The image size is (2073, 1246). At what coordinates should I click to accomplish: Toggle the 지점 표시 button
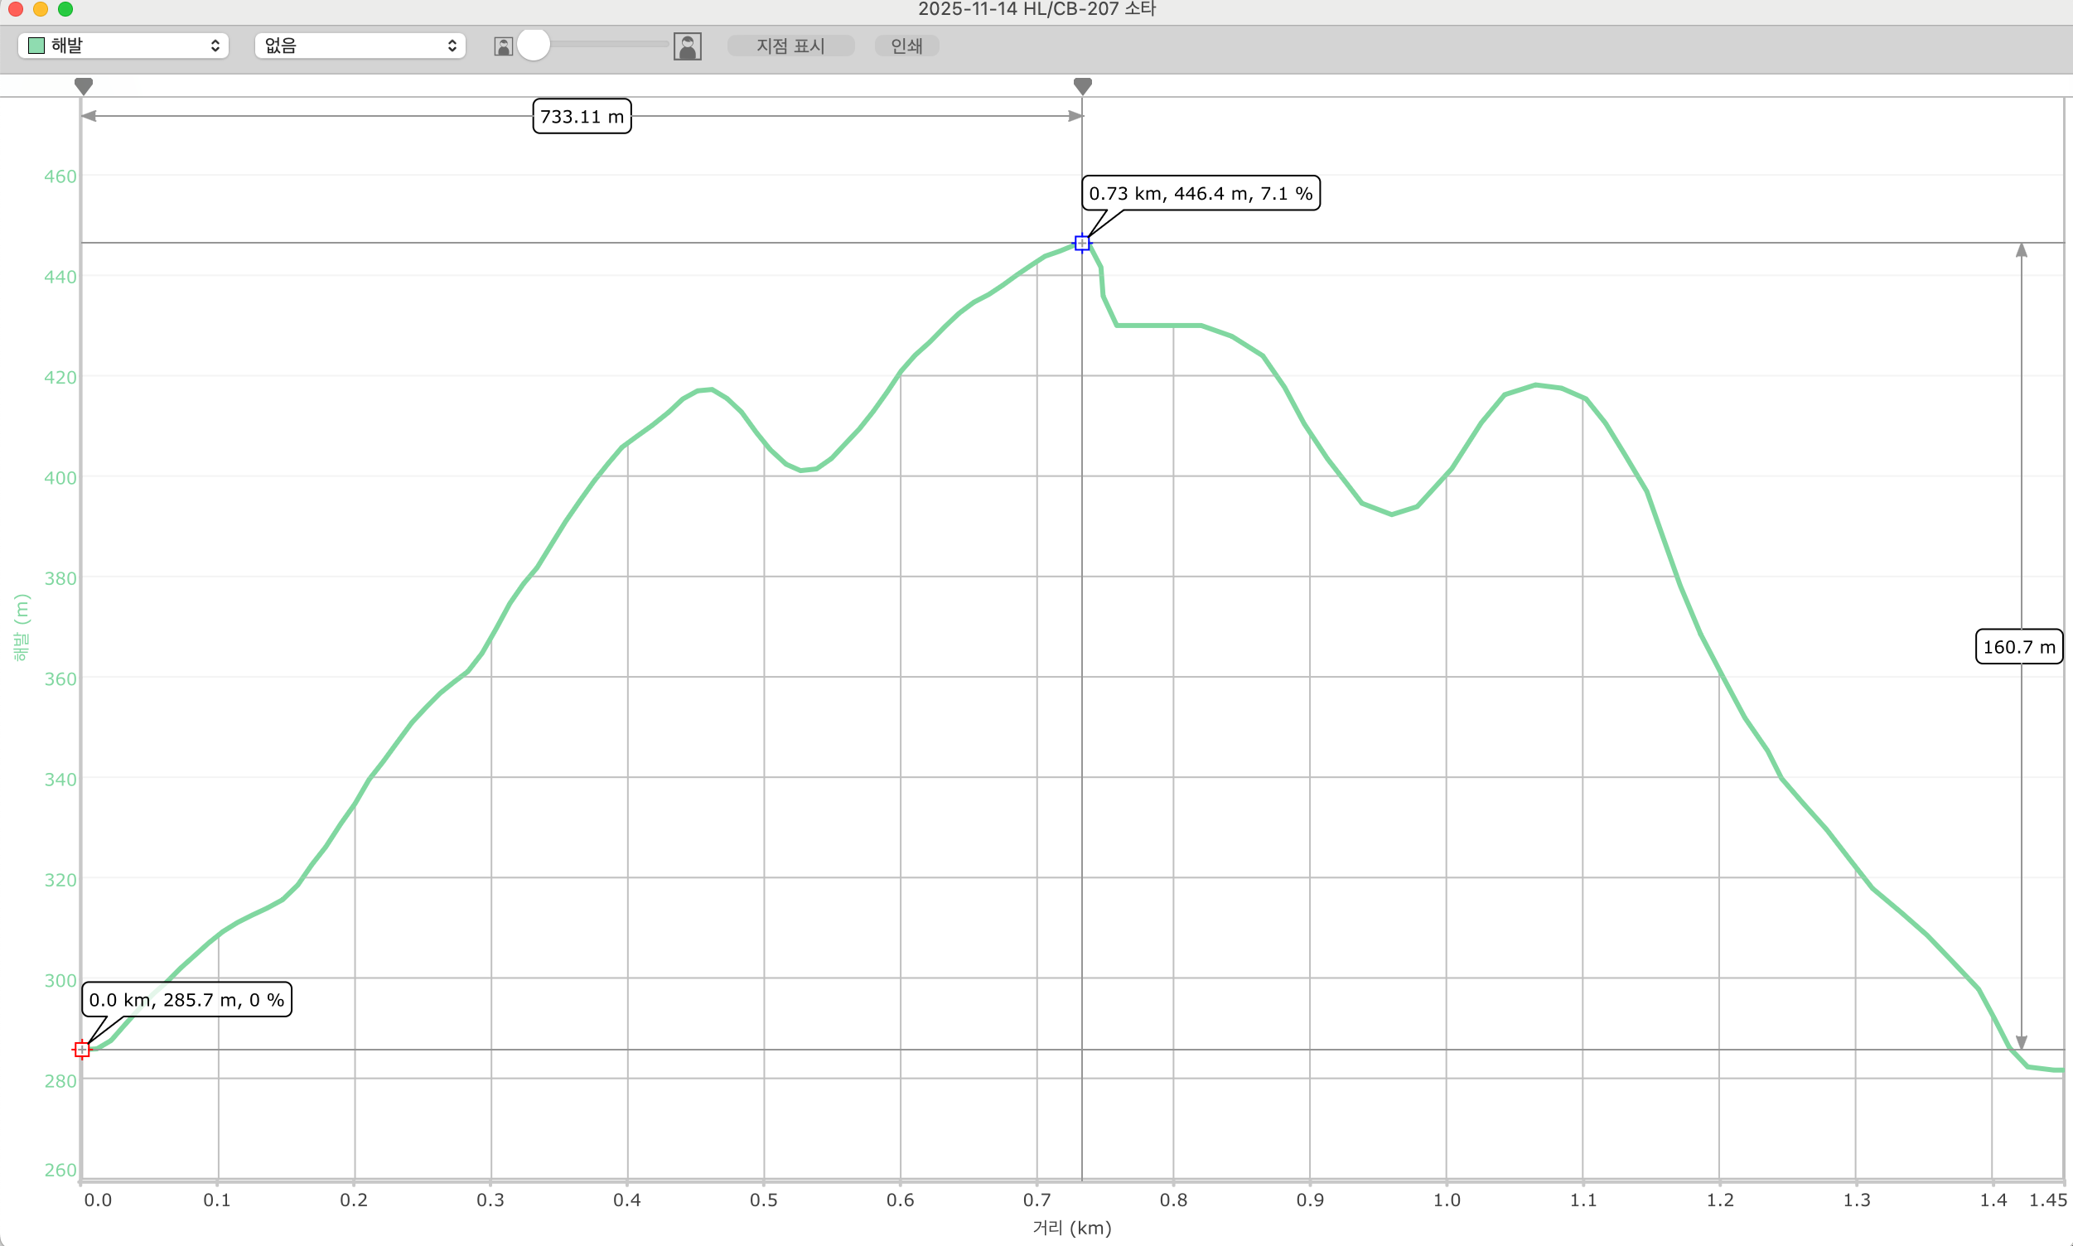coord(790,46)
